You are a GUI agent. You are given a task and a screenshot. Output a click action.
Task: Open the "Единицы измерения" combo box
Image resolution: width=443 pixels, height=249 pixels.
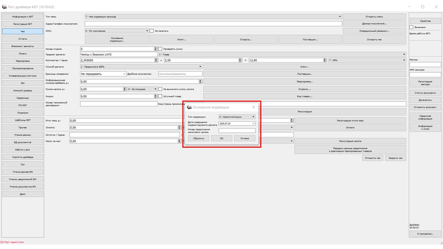103,74
